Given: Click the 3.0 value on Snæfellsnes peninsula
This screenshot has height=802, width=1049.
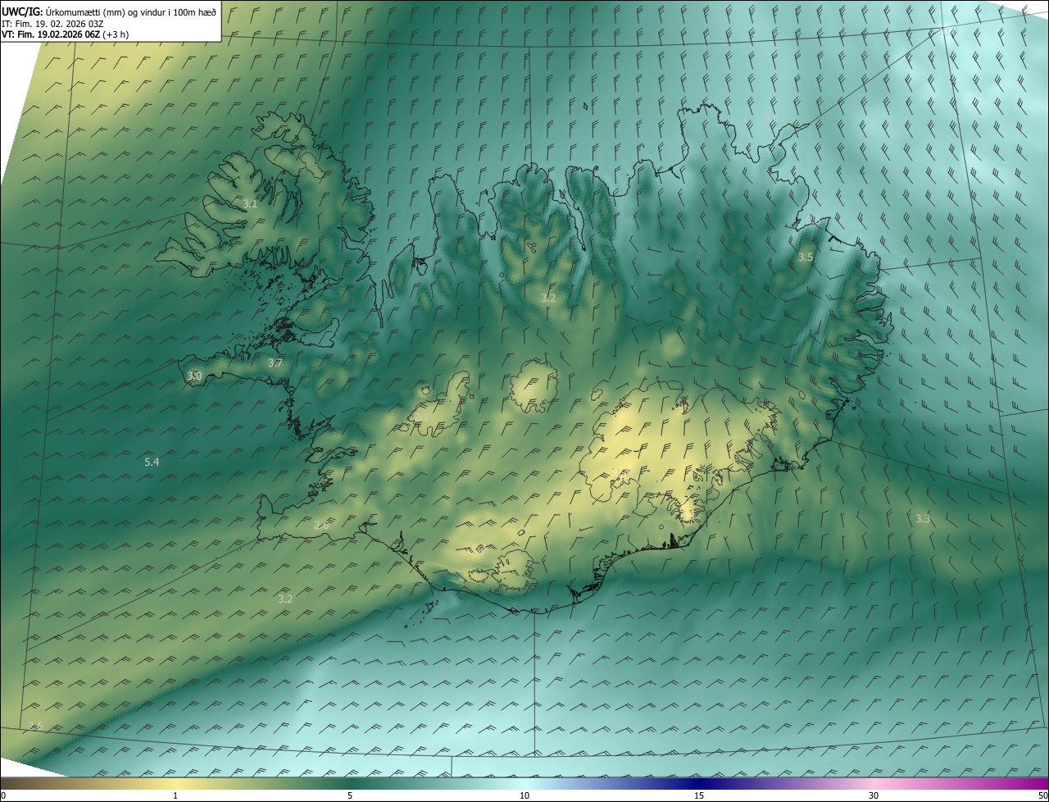Looking at the screenshot, I should click(194, 376).
